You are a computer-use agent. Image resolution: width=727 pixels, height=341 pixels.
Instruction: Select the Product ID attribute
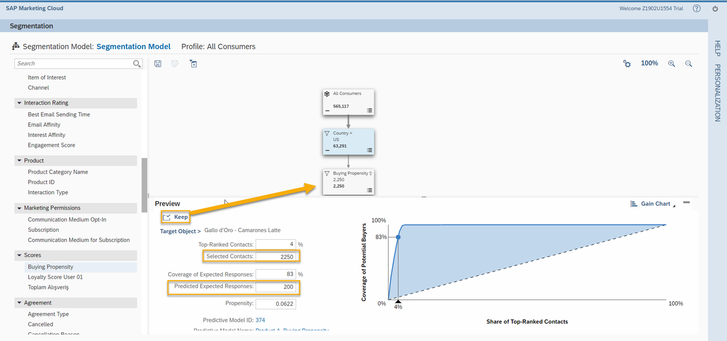coord(41,182)
